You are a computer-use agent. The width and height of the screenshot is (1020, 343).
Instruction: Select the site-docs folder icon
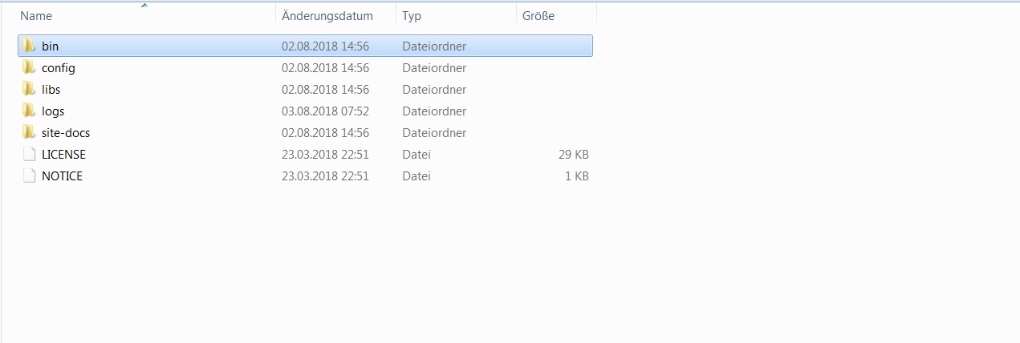[x=29, y=132]
